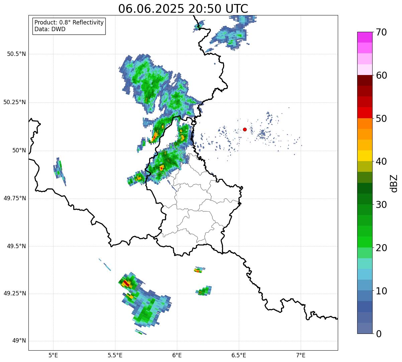Image resolution: width=402 pixels, height=362 pixels.
Task: Click the 50.5°N latitude label
Action: tap(16, 54)
